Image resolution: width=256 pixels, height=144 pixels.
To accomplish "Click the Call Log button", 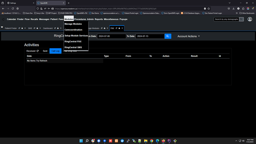I will point(55,51).
